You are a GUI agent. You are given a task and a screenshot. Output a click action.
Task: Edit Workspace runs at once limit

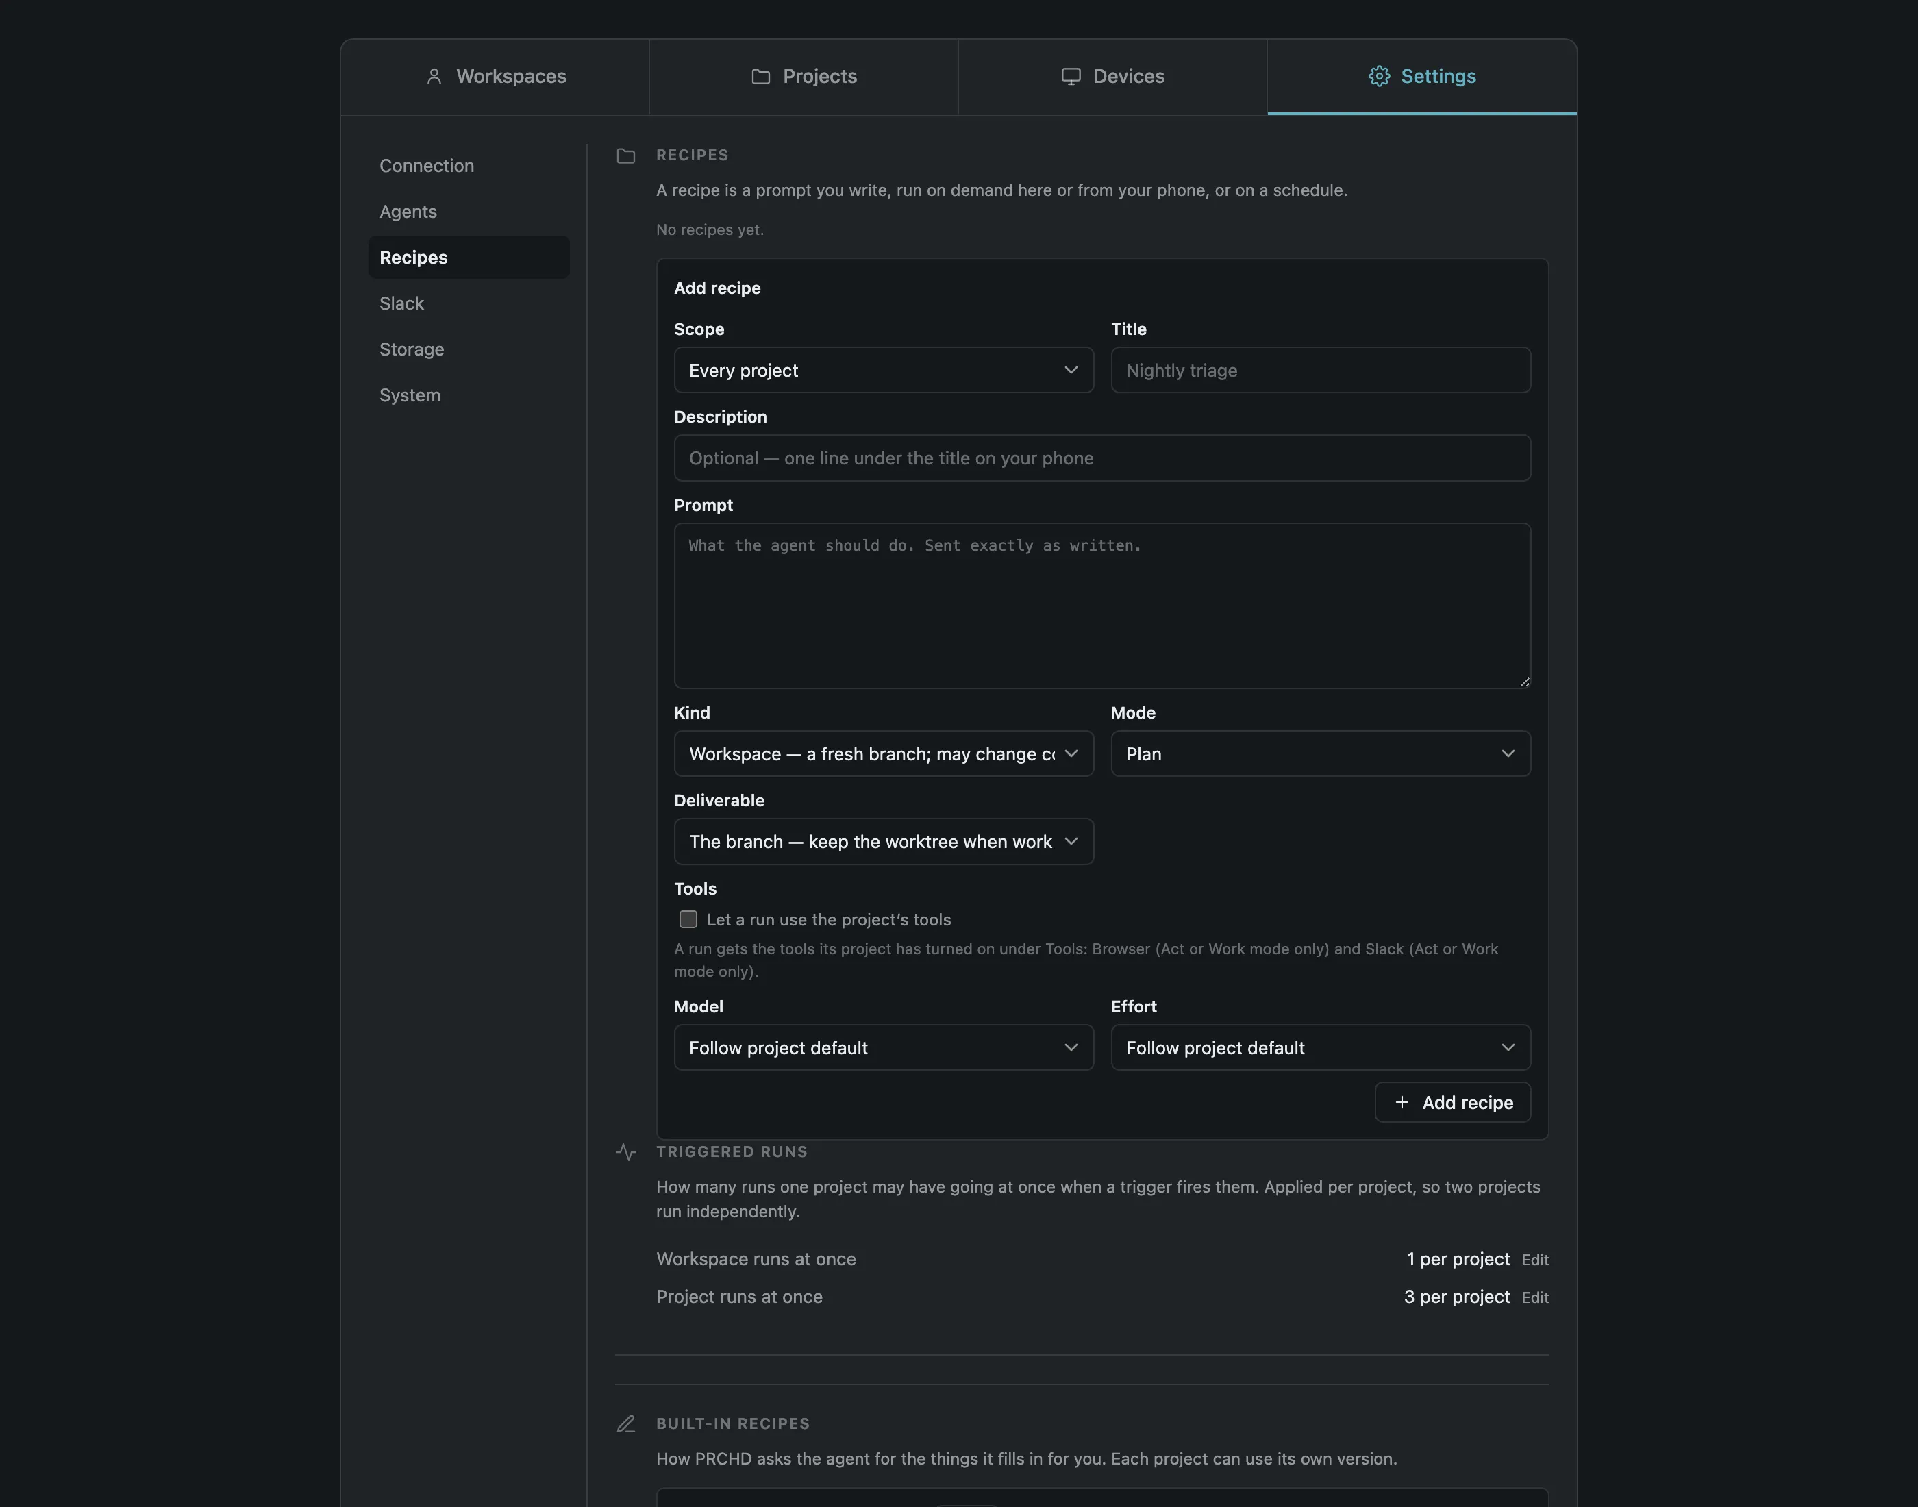1534,1260
